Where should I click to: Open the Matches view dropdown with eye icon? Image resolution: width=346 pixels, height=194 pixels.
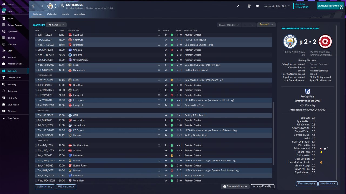pos(56,25)
